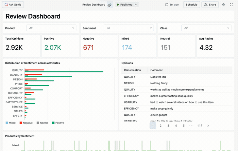This screenshot has width=238, height=151.
Task: Share the dashboard with others
Action: (210, 5)
